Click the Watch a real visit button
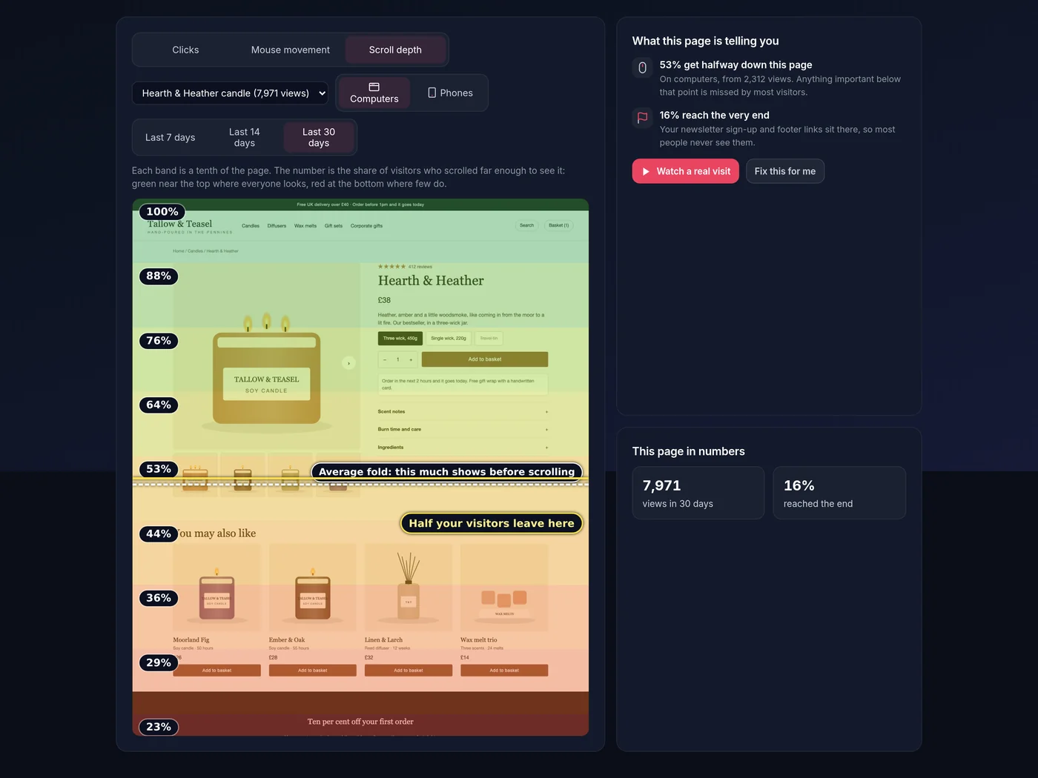This screenshot has width=1038, height=778. (686, 171)
